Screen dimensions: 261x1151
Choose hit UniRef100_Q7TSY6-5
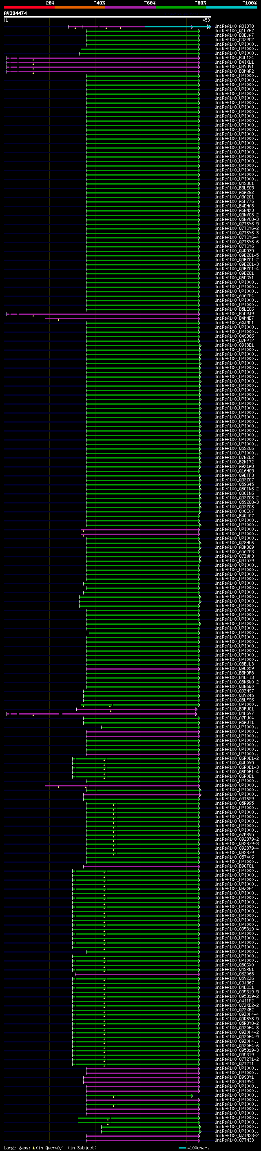click(237, 224)
